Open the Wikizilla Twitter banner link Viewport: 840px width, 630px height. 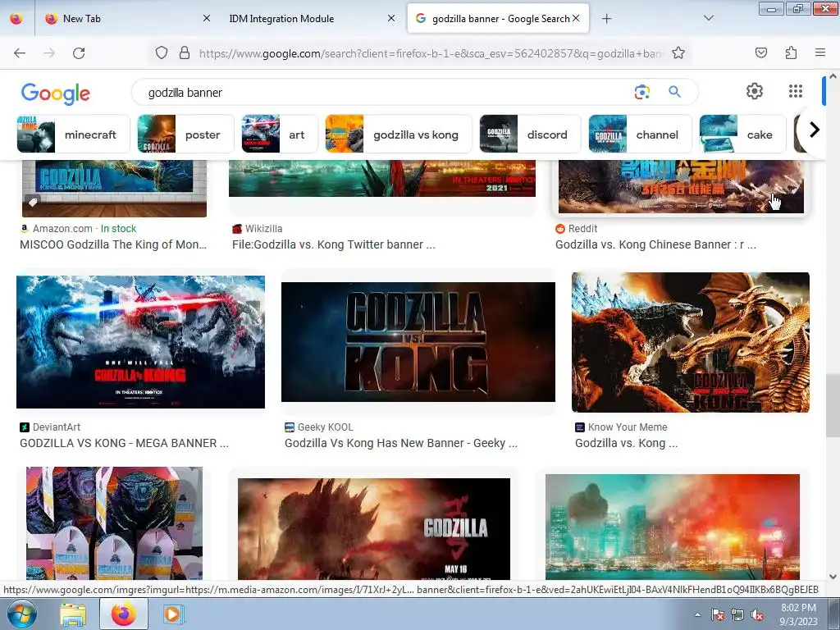333,244
